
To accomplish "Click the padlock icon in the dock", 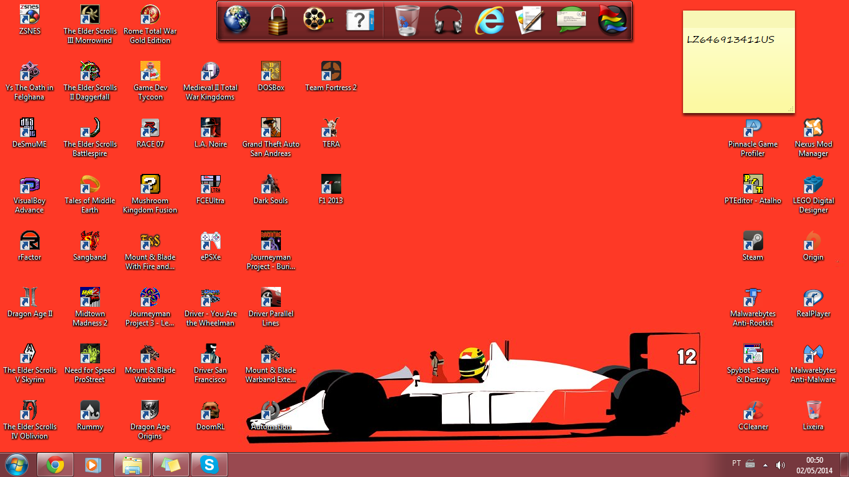I will point(277,20).
